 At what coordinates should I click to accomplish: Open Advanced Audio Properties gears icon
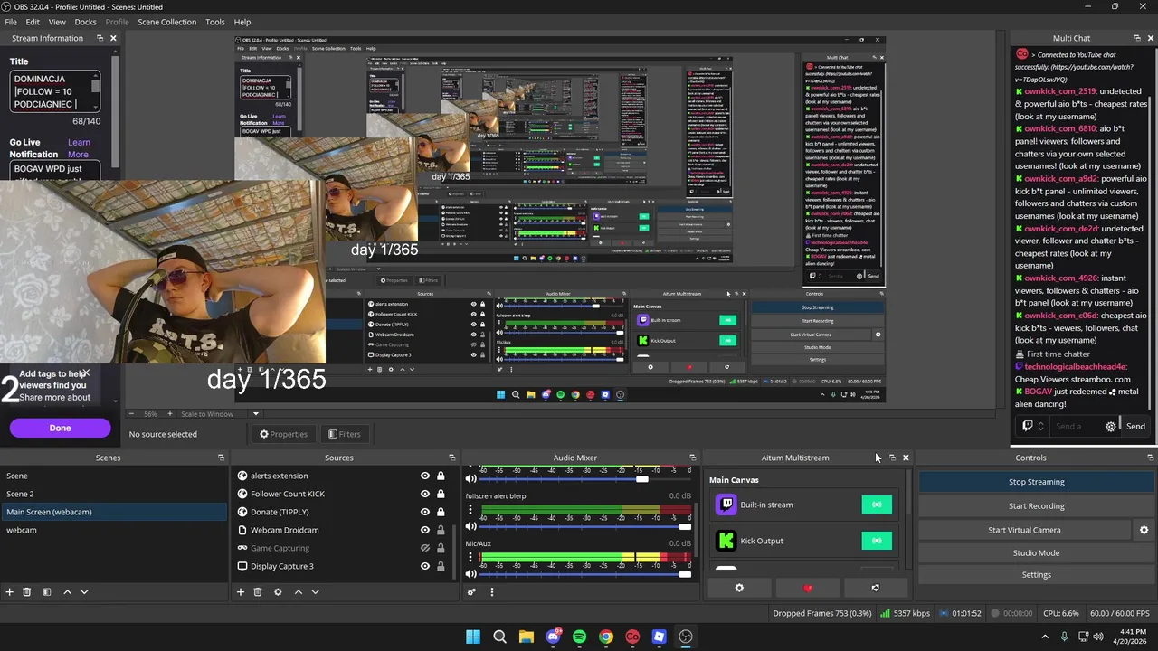(471, 591)
